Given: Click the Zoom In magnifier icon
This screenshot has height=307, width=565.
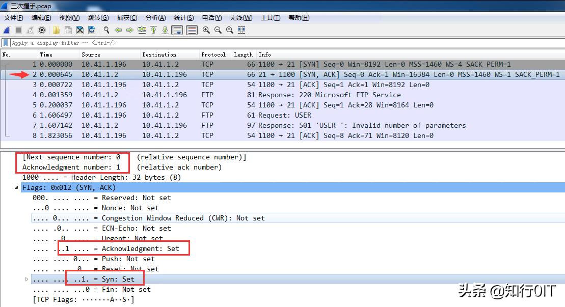Looking at the screenshot, I should (x=205, y=30).
